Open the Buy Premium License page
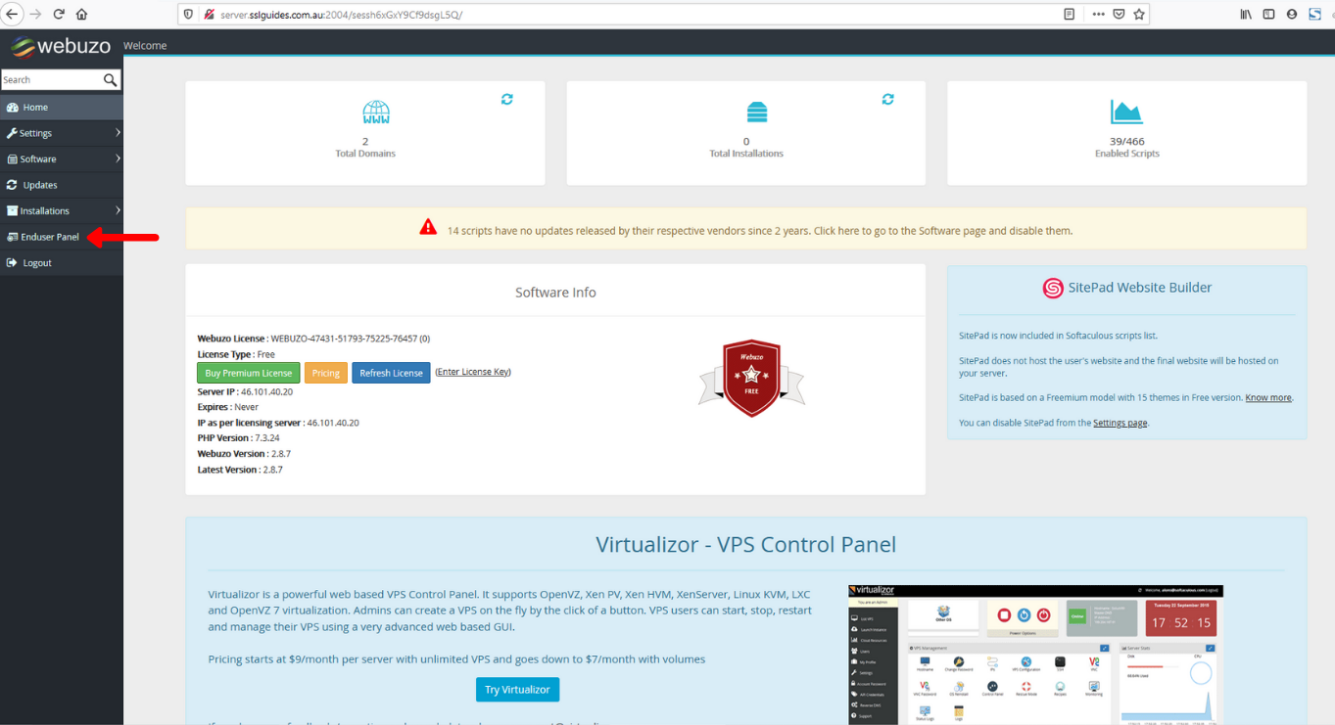1335x725 pixels. (x=248, y=372)
